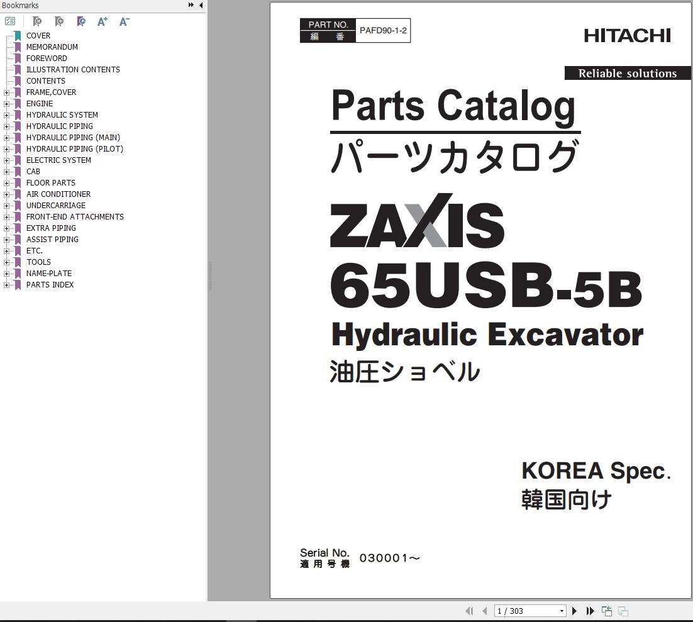The image size is (693, 622).
Task: Click the Bookmarks panel title
Action: click(x=20, y=5)
